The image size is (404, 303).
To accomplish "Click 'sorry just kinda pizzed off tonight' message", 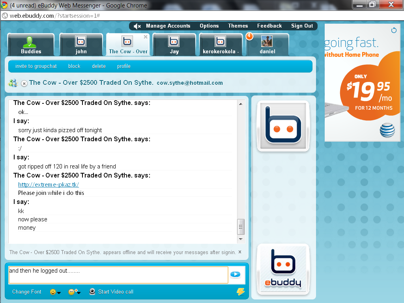I will coord(60,130).
